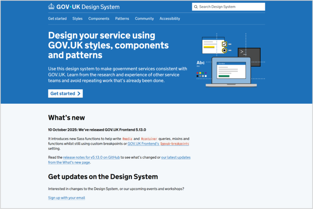Image resolution: width=313 pixels, height=209 pixels.
Task: Go to the Components section
Action: click(99, 19)
